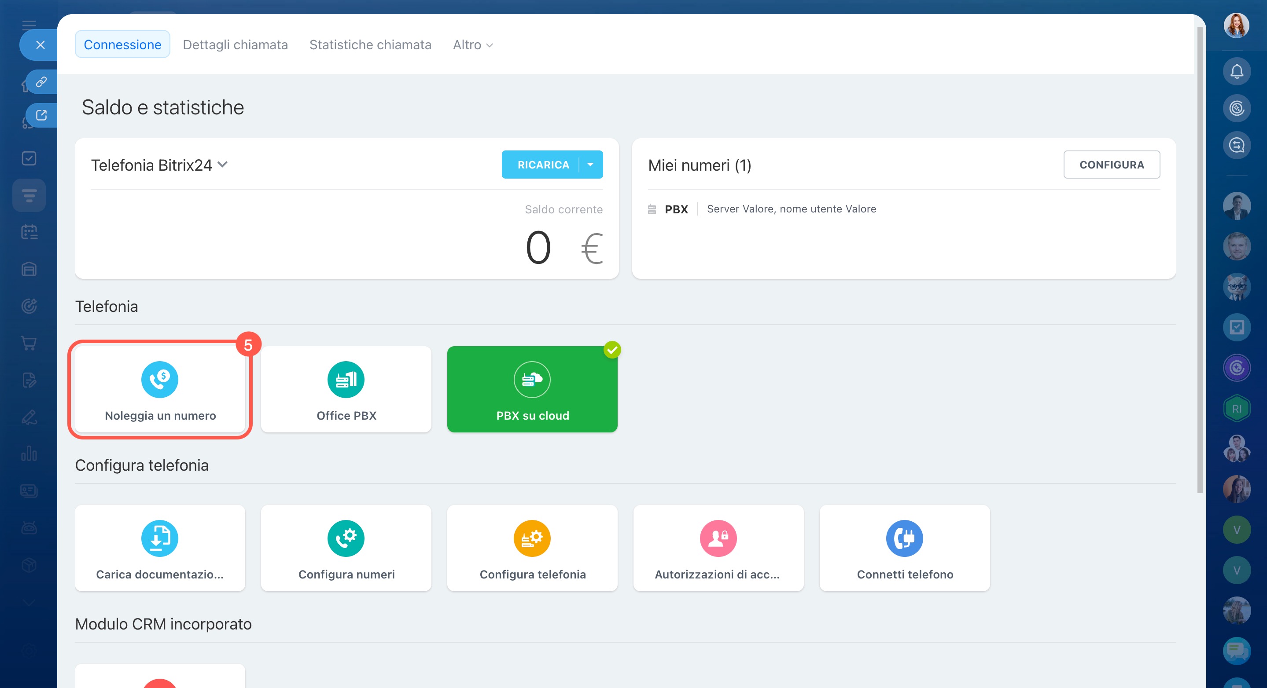This screenshot has width=1267, height=688.
Task: Open the user profile avatar at top right
Action: [1236, 26]
